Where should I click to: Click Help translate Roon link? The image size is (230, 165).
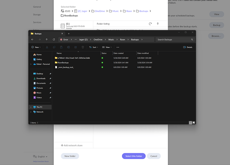41,161
